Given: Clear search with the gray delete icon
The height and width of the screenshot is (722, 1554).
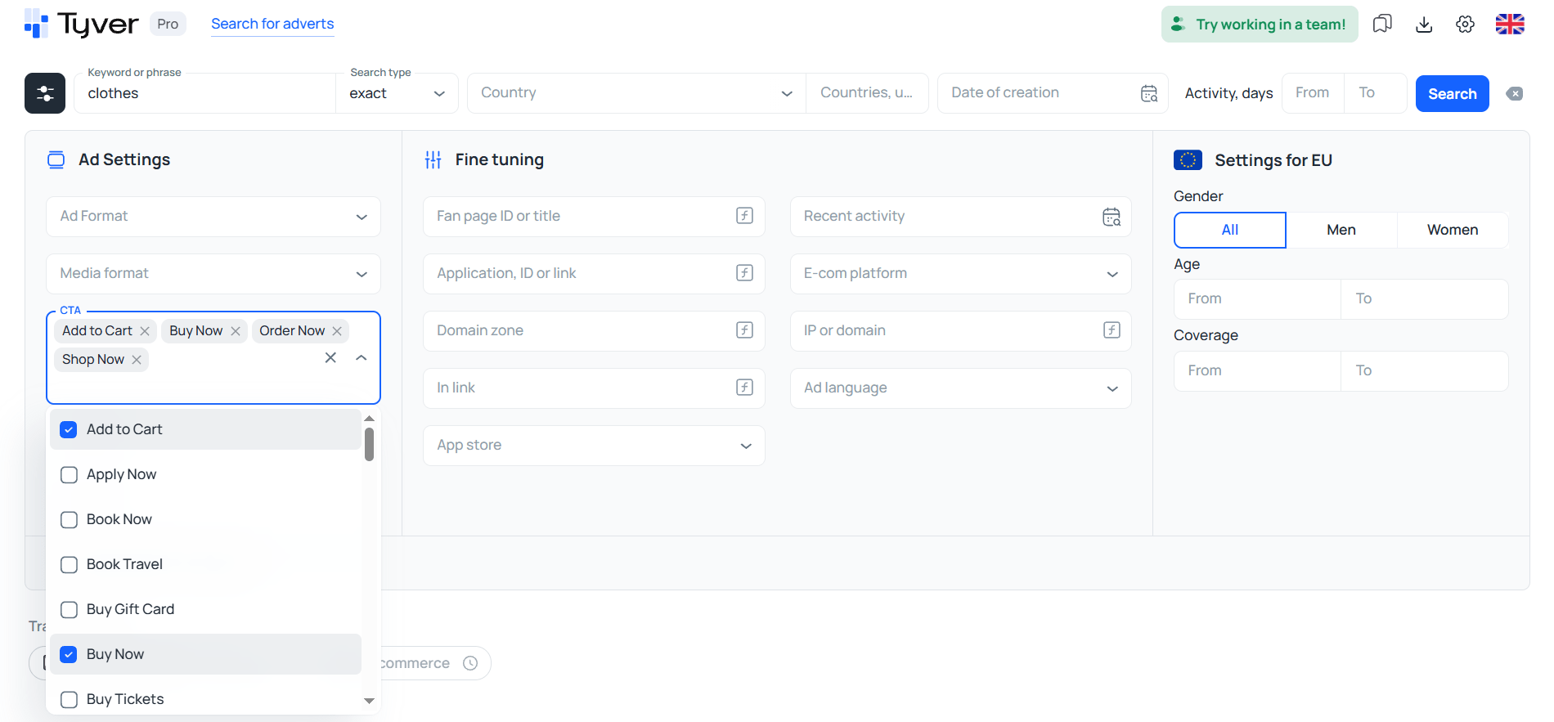Looking at the screenshot, I should [1515, 93].
